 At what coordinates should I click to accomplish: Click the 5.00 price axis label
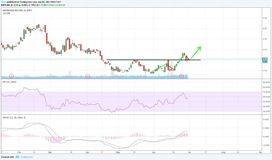click(265, 50)
